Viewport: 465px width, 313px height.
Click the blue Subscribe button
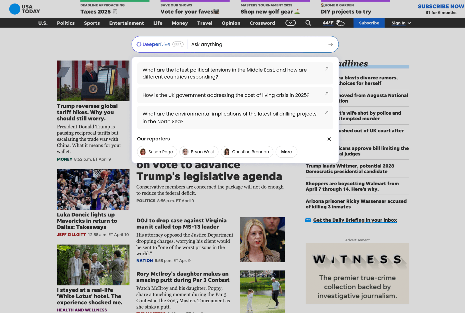[369, 23]
